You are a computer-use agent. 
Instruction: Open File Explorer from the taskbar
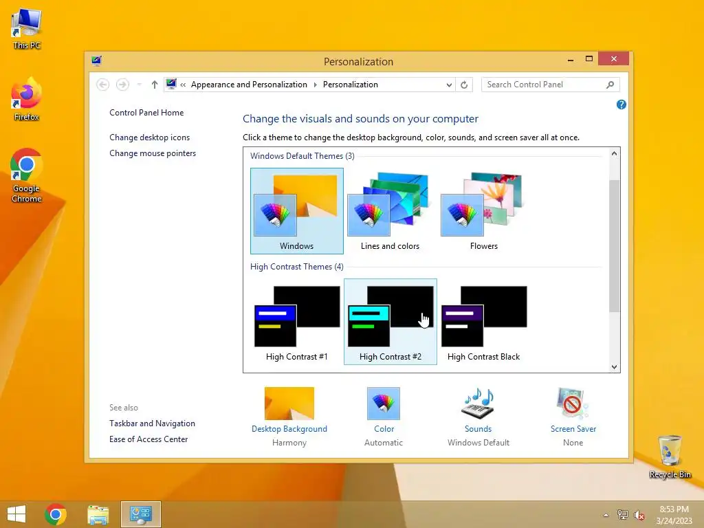point(98,514)
